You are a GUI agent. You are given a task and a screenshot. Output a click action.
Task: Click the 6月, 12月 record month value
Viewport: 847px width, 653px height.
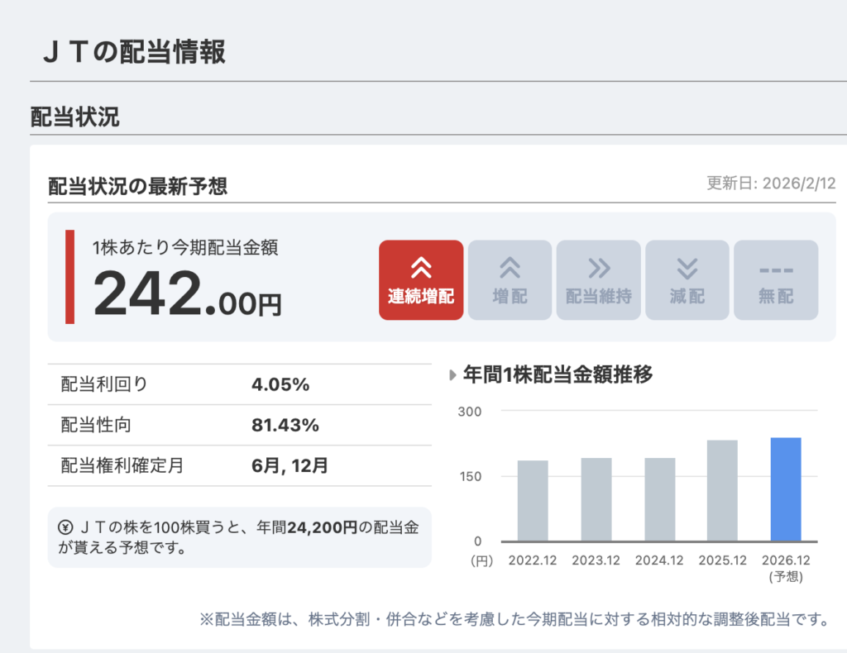(x=290, y=465)
